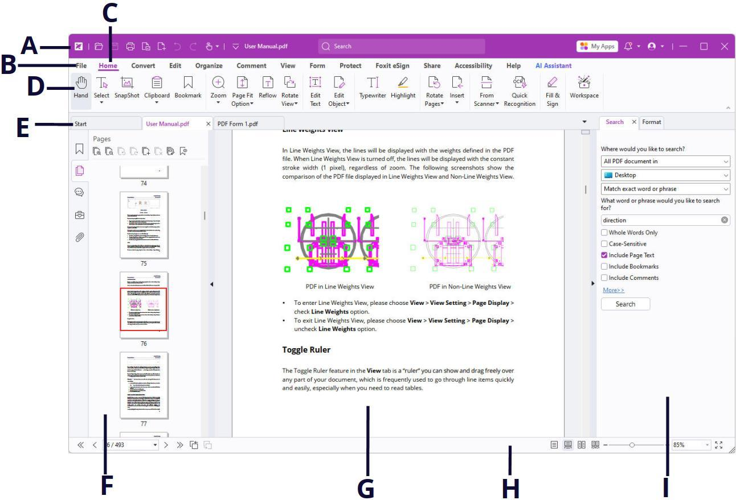Image resolution: width=736 pixels, height=500 pixels.
Task: Check Include Bookmarks option
Action: [x=604, y=266]
